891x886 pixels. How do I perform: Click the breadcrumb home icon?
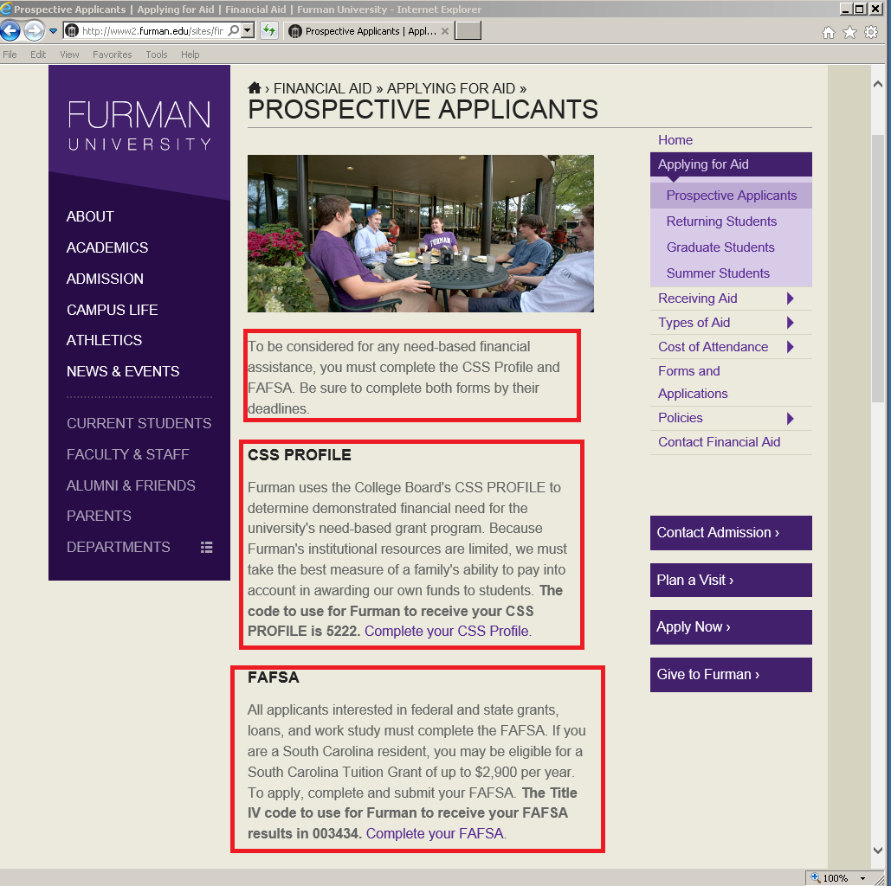tap(255, 88)
